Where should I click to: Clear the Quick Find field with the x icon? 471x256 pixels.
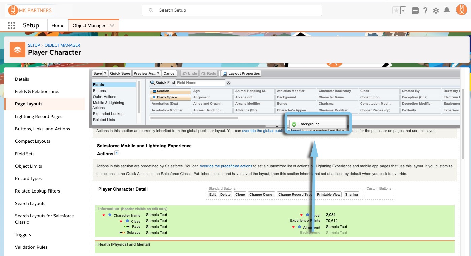pyautogui.click(x=228, y=83)
